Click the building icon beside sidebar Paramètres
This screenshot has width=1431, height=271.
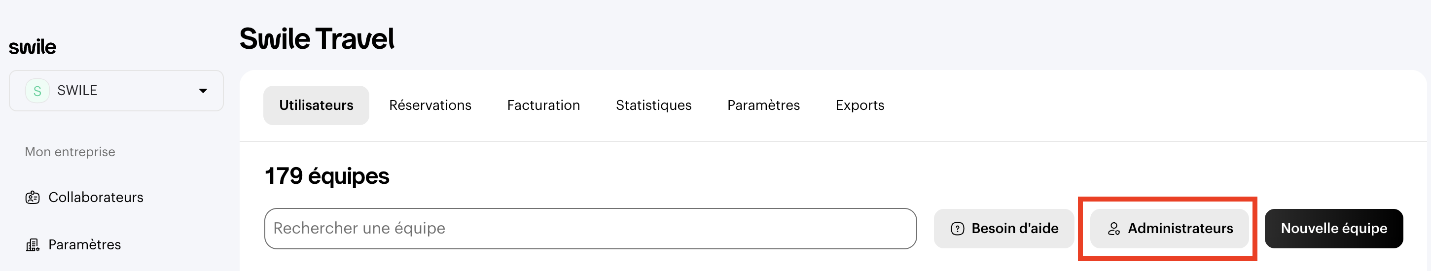(x=33, y=245)
